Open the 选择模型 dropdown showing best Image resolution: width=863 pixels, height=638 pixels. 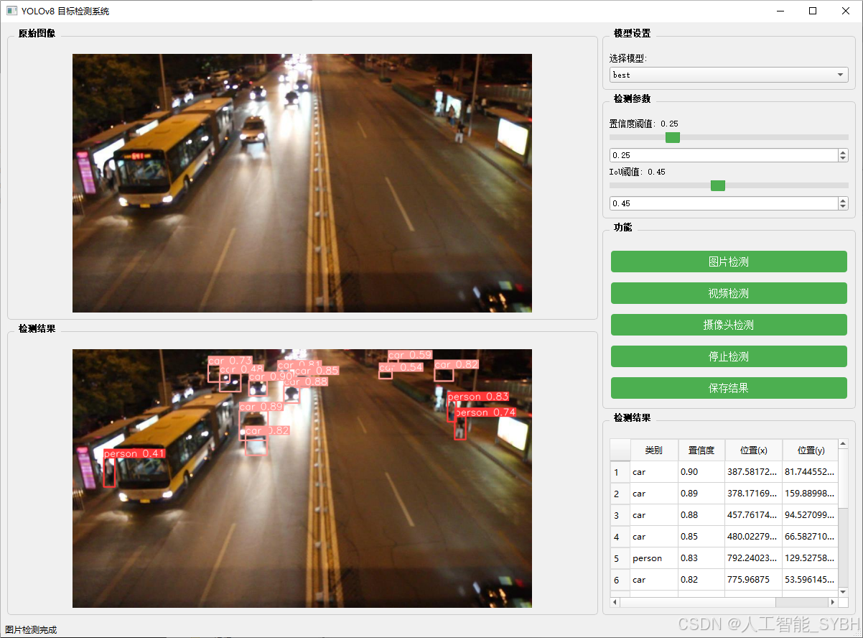[x=729, y=75]
